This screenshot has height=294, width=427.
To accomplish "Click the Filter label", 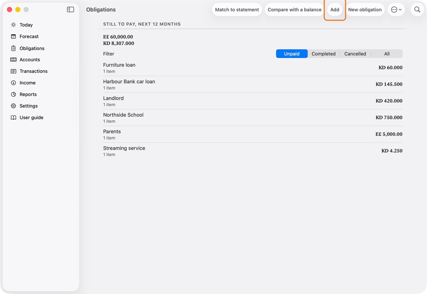I will 109,54.
